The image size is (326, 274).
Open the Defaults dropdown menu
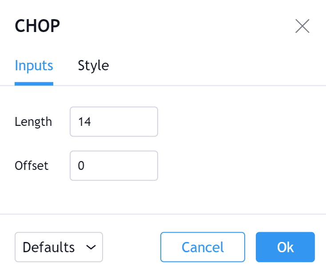pyautogui.click(x=59, y=247)
